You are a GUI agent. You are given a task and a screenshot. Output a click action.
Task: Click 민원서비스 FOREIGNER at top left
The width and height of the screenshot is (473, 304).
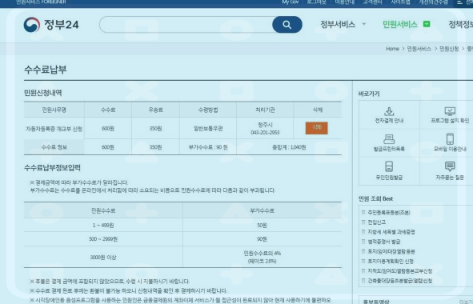41,2
